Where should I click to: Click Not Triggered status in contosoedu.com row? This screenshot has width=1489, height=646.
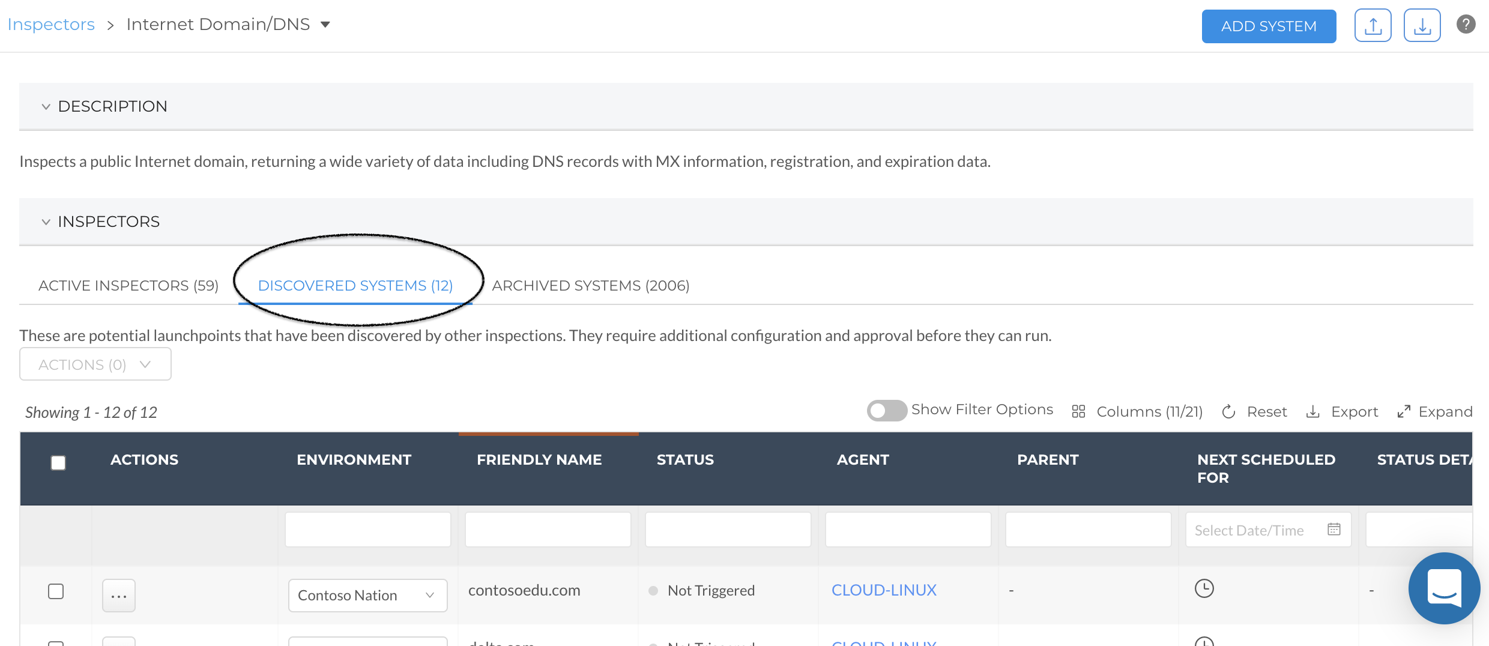(x=711, y=590)
